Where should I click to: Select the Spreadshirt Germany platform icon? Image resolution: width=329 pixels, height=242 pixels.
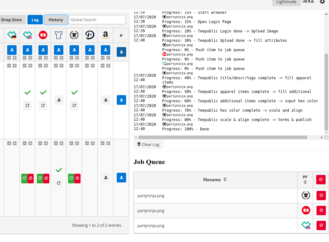click(12, 35)
